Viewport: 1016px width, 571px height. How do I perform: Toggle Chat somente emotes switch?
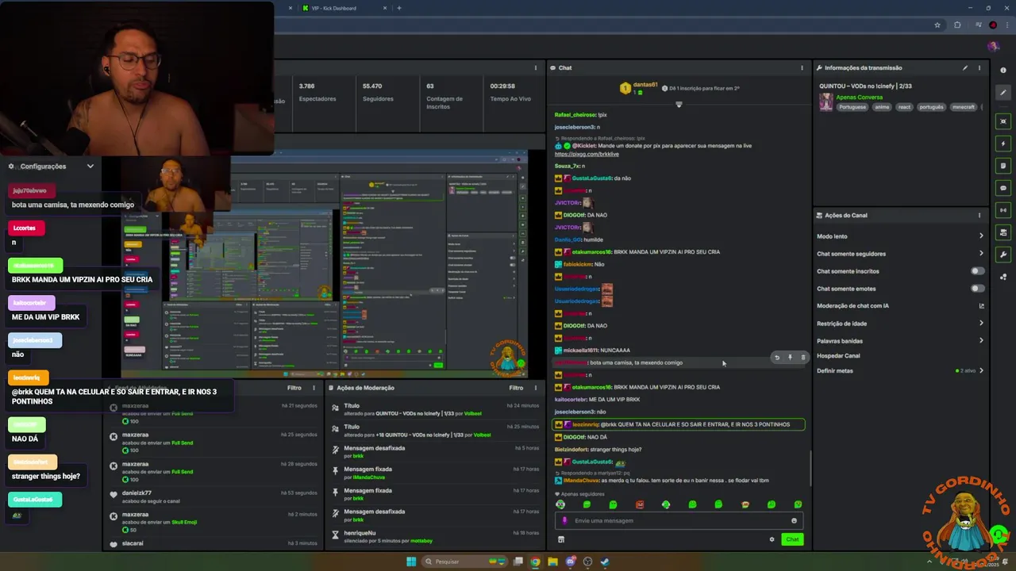click(978, 289)
